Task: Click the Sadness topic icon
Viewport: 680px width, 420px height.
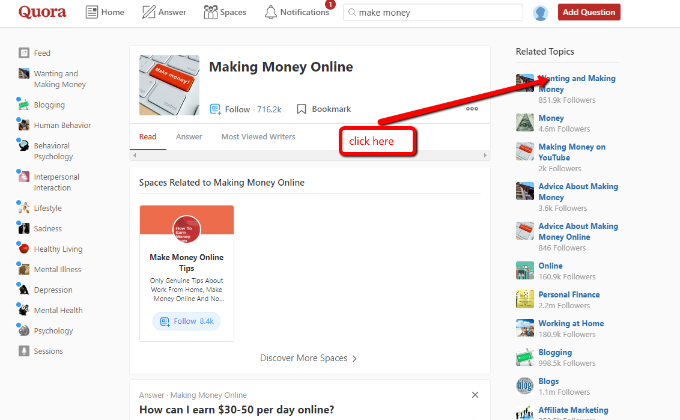Action: 24,228
